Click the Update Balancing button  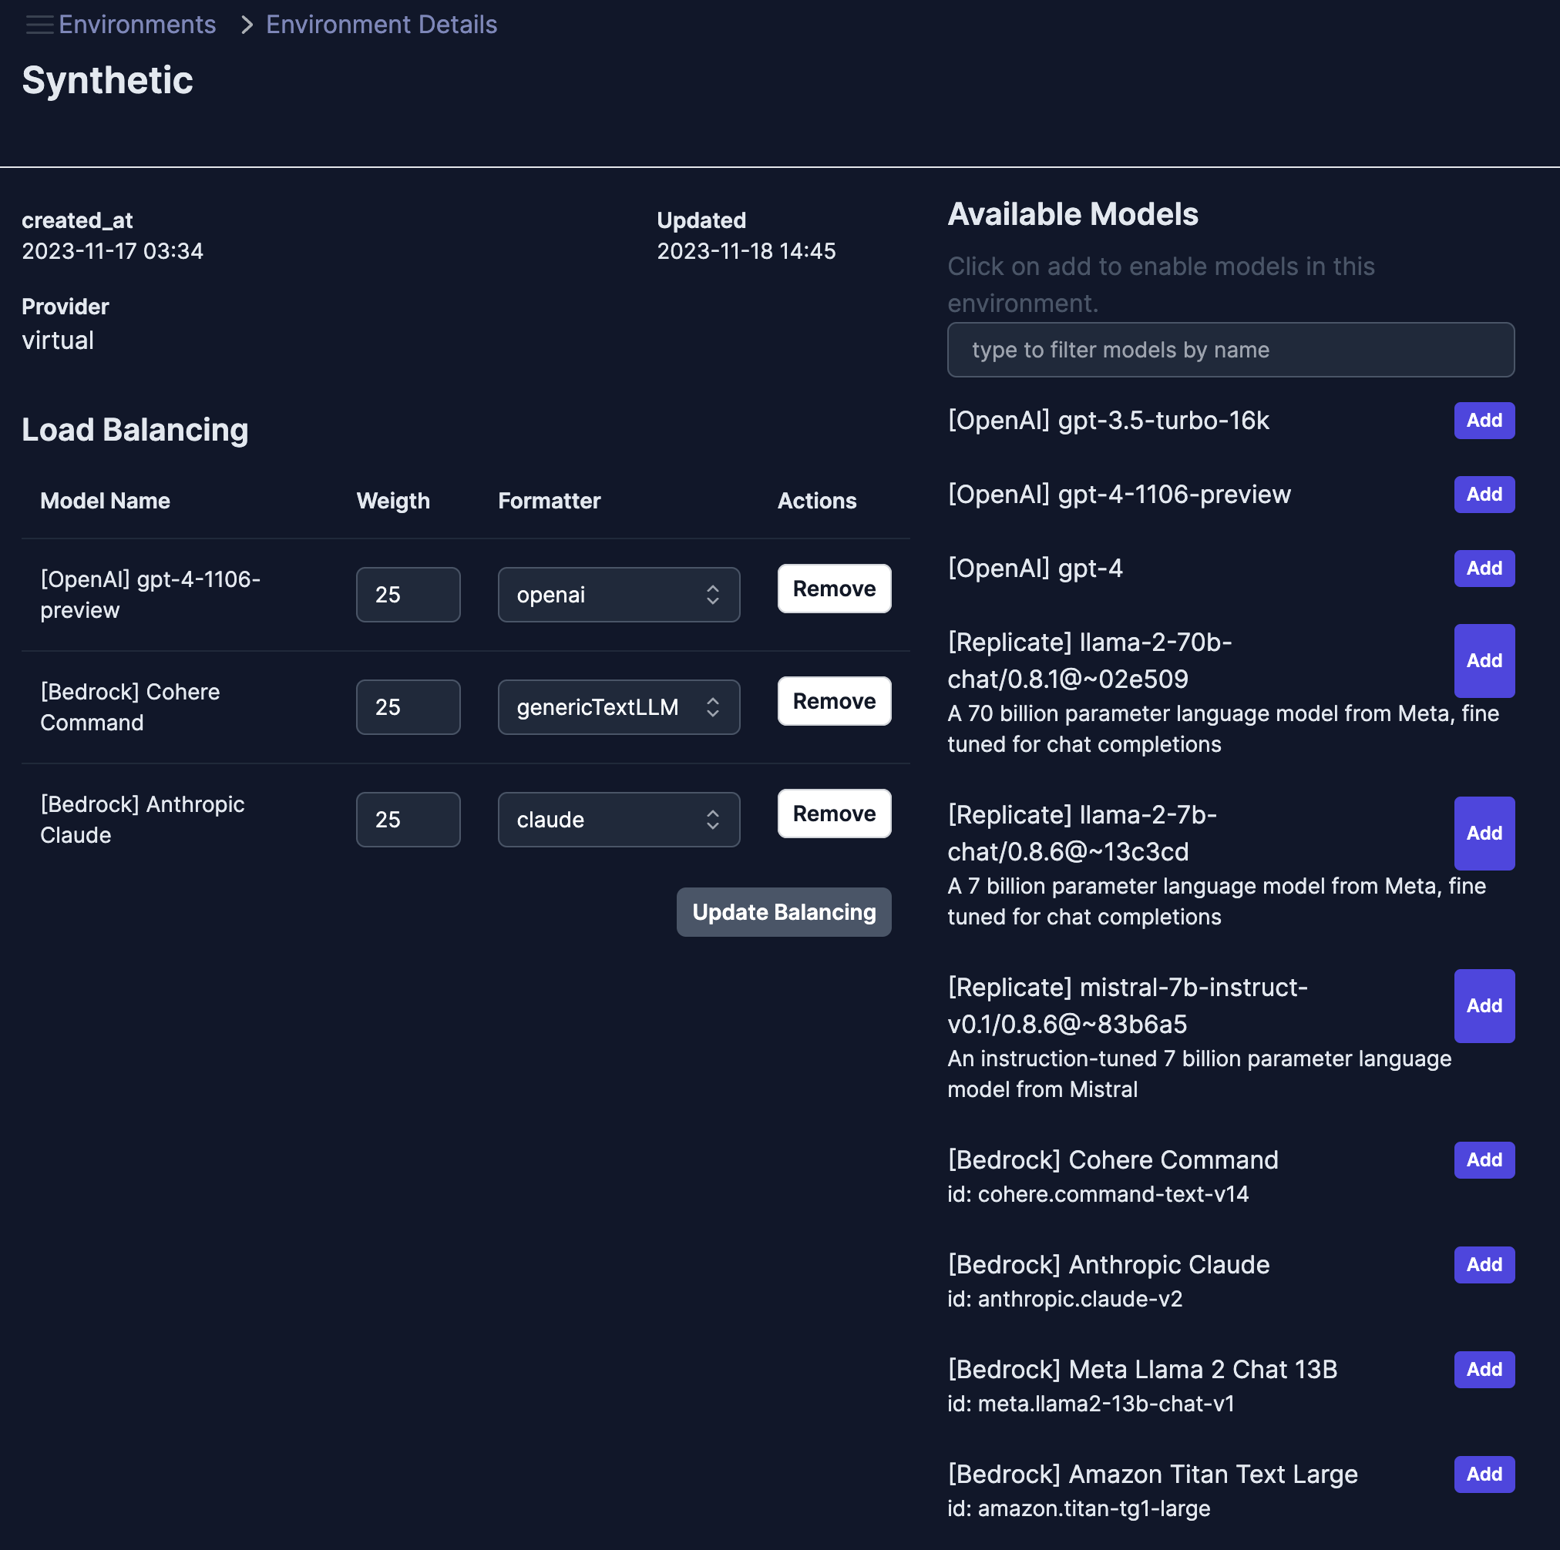tap(783, 912)
